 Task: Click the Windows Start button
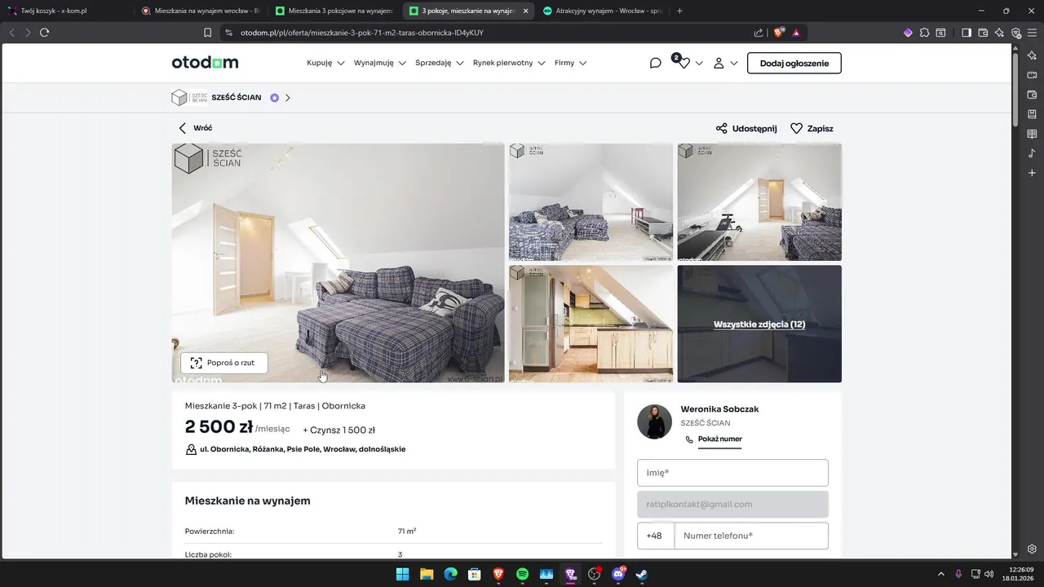click(x=402, y=574)
